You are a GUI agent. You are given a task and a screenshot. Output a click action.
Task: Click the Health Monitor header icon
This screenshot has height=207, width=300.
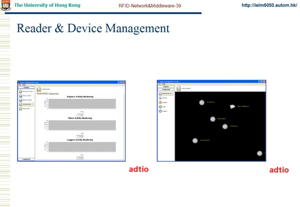(39, 89)
